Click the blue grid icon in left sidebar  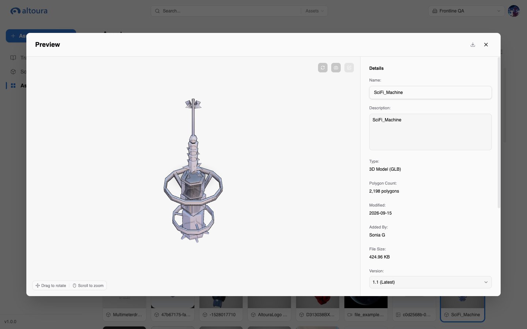[13, 86]
